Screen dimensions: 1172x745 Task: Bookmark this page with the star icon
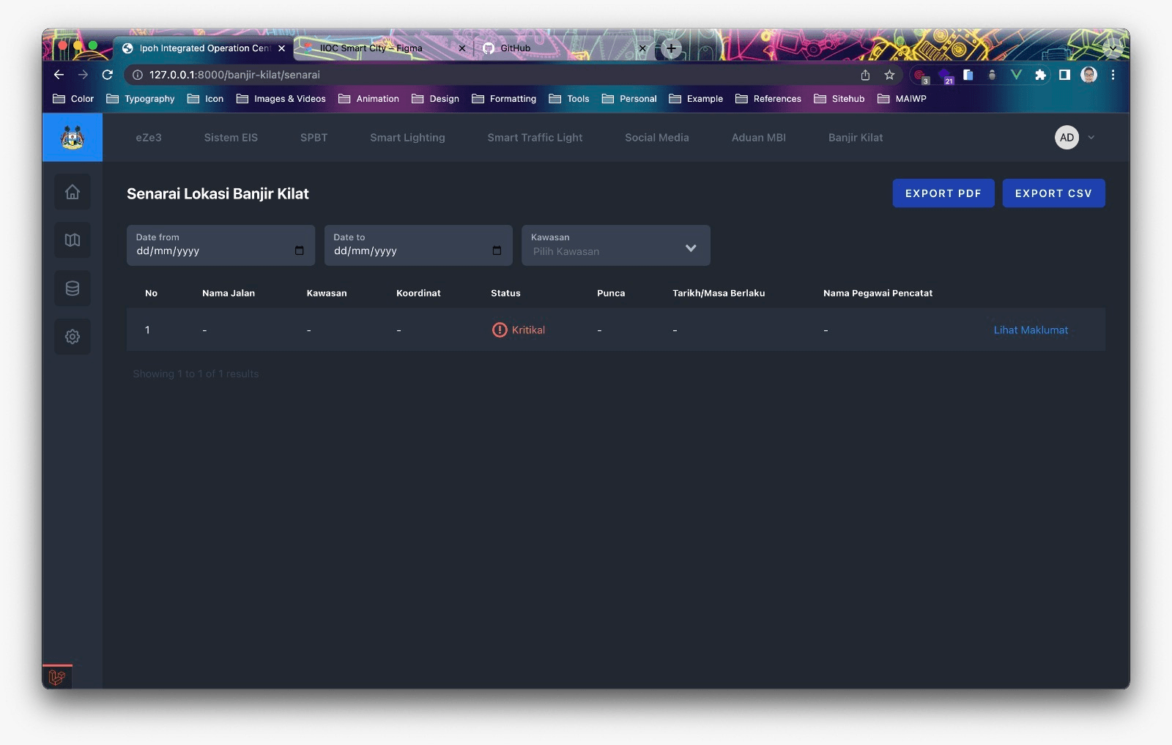point(889,75)
